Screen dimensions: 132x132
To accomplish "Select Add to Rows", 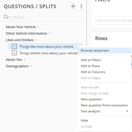I will pyautogui.click(x=90, y=66).
